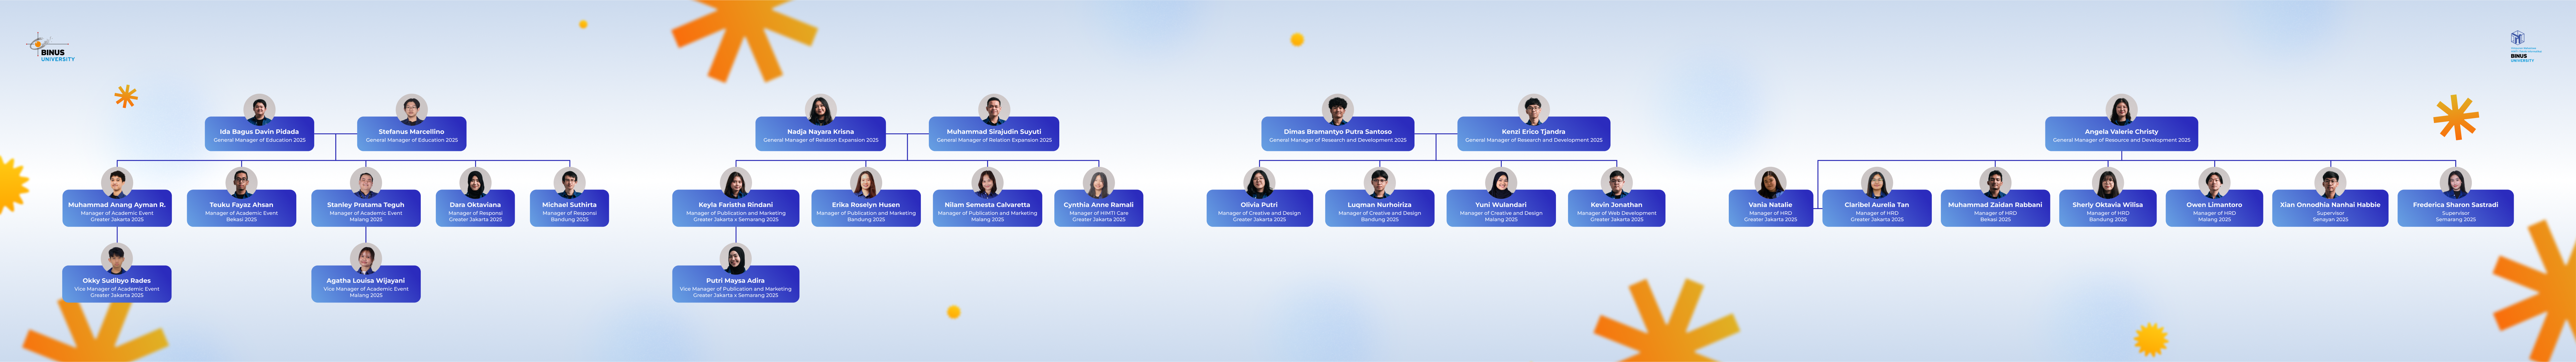Click Claribel Aurelia Tan's portrait photo

tap(1877, 182)
